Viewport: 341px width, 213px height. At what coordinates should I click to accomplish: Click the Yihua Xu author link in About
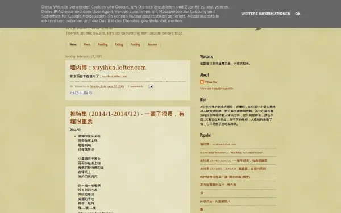click(x=211, y=82)
